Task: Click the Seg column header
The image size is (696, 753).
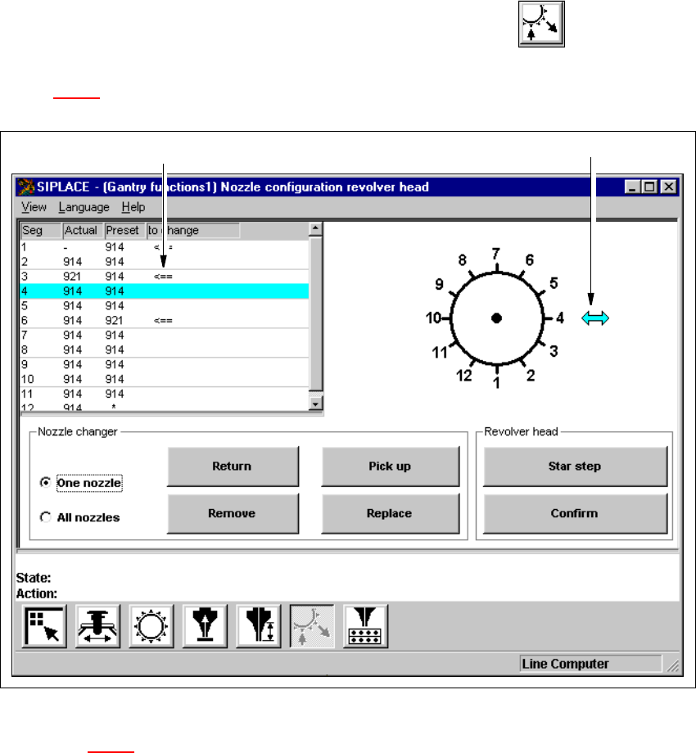Action: 41,231
